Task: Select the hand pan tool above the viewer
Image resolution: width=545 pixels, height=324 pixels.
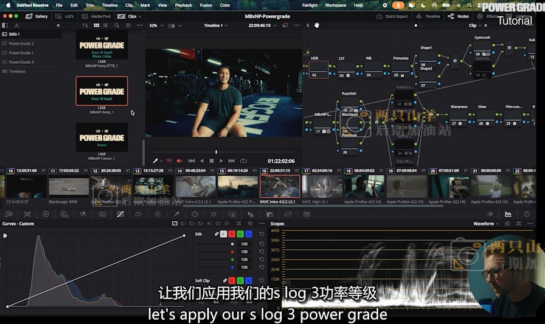Action: point(317,26)
